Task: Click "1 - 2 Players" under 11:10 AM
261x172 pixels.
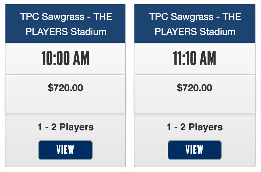Action: pos(194,127)
